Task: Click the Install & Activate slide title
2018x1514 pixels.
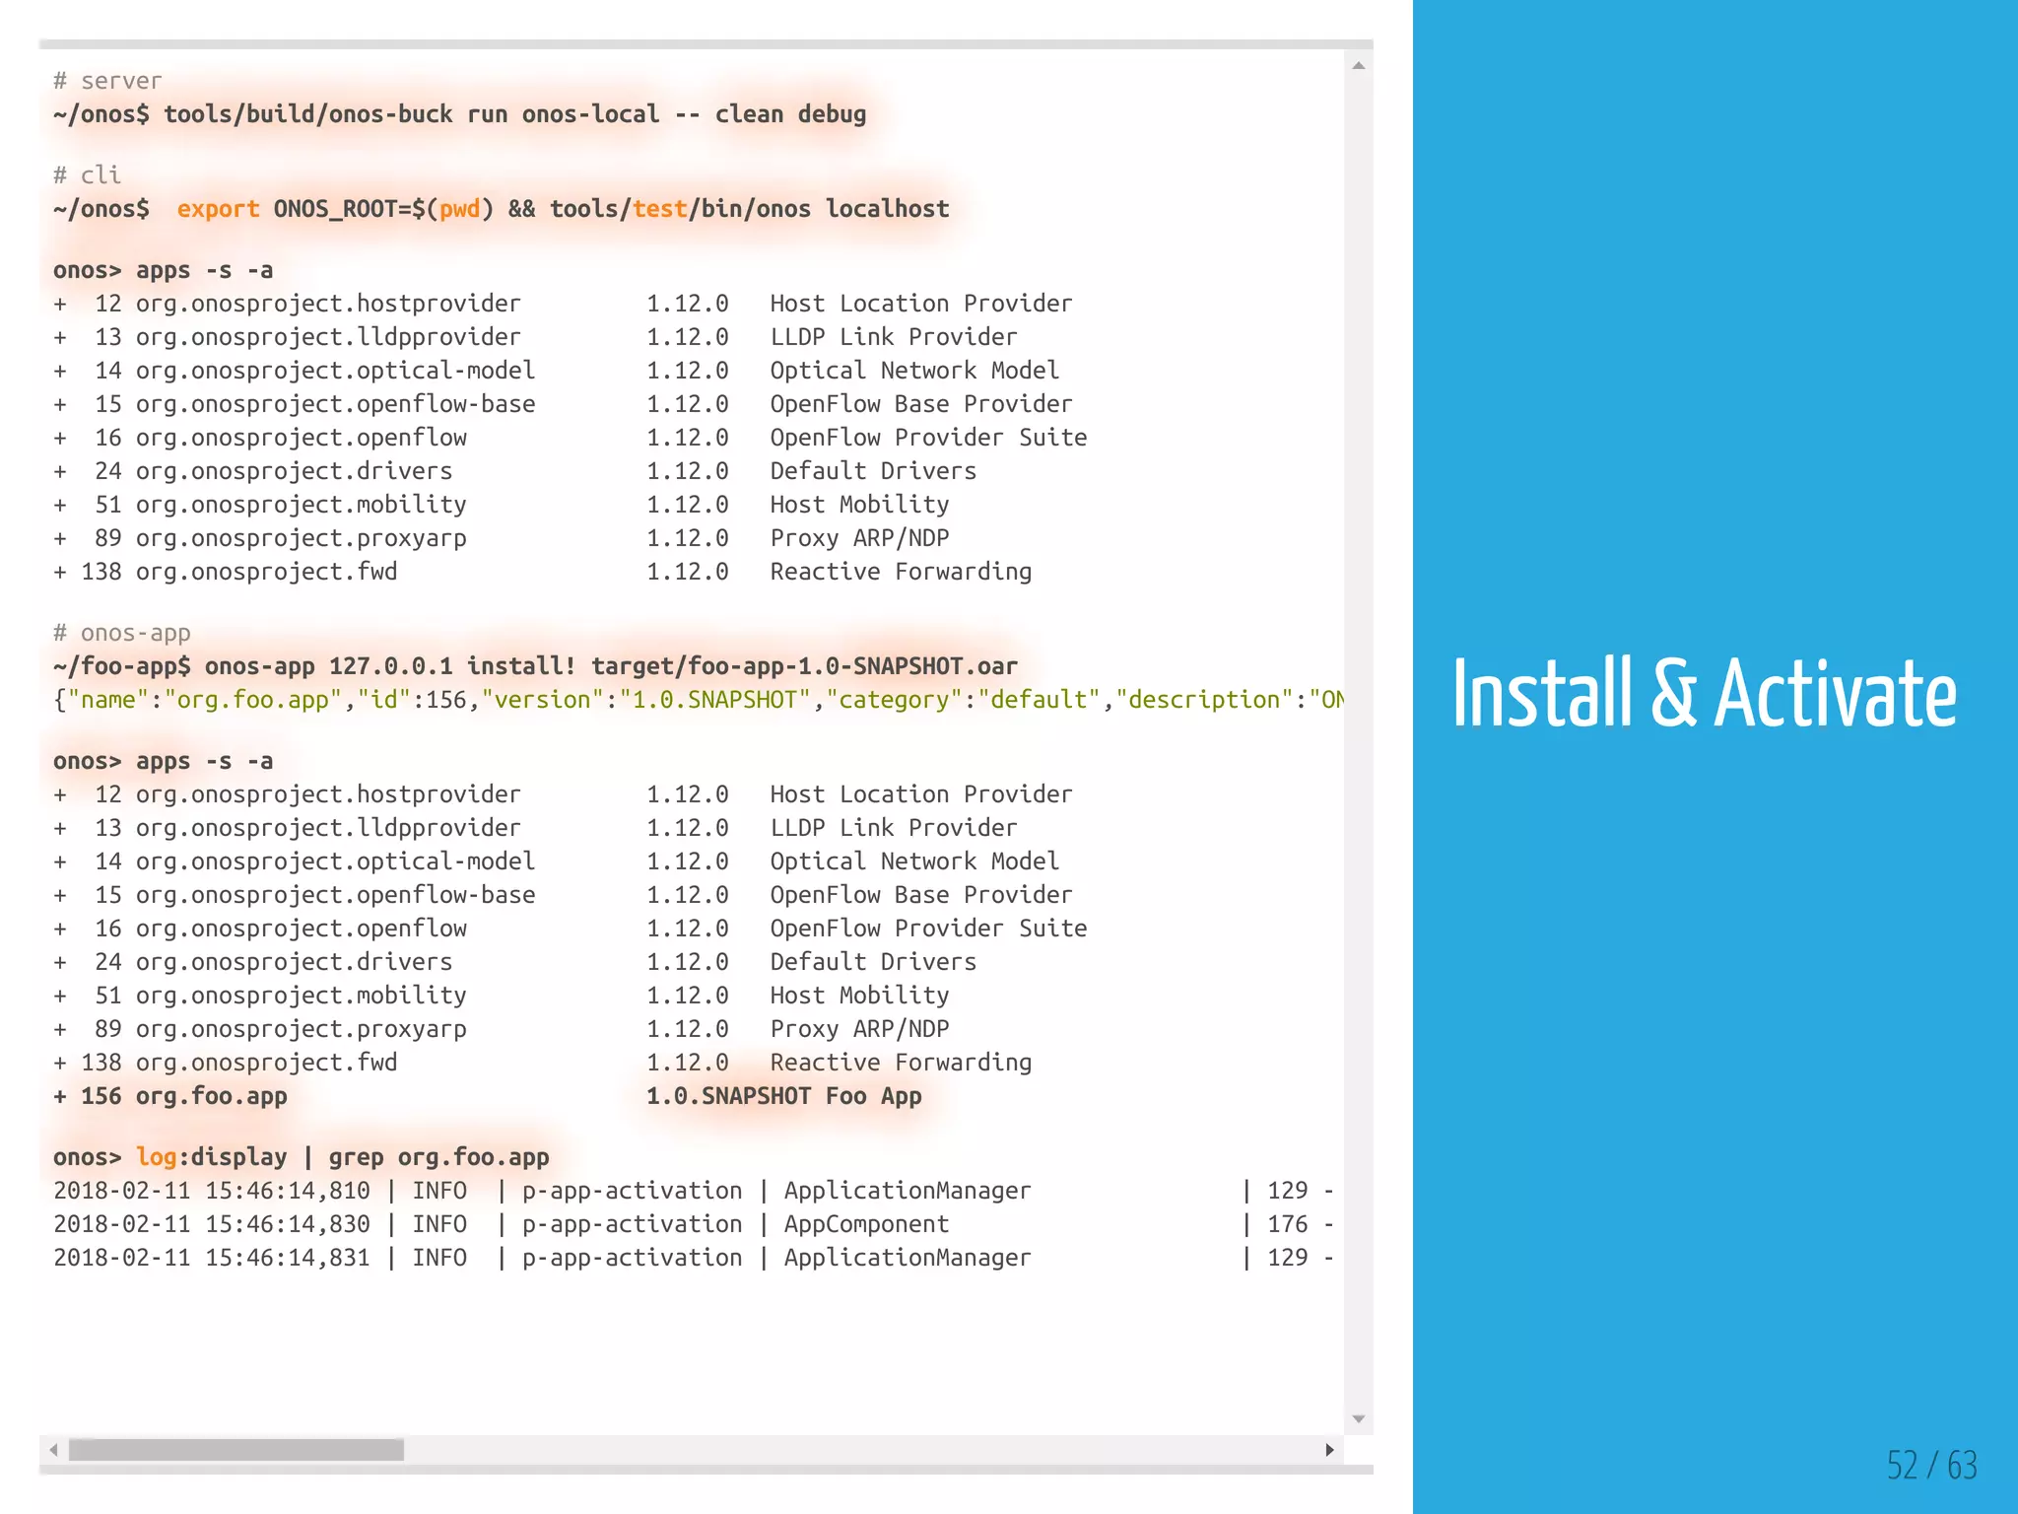Action: point(1704,694)
